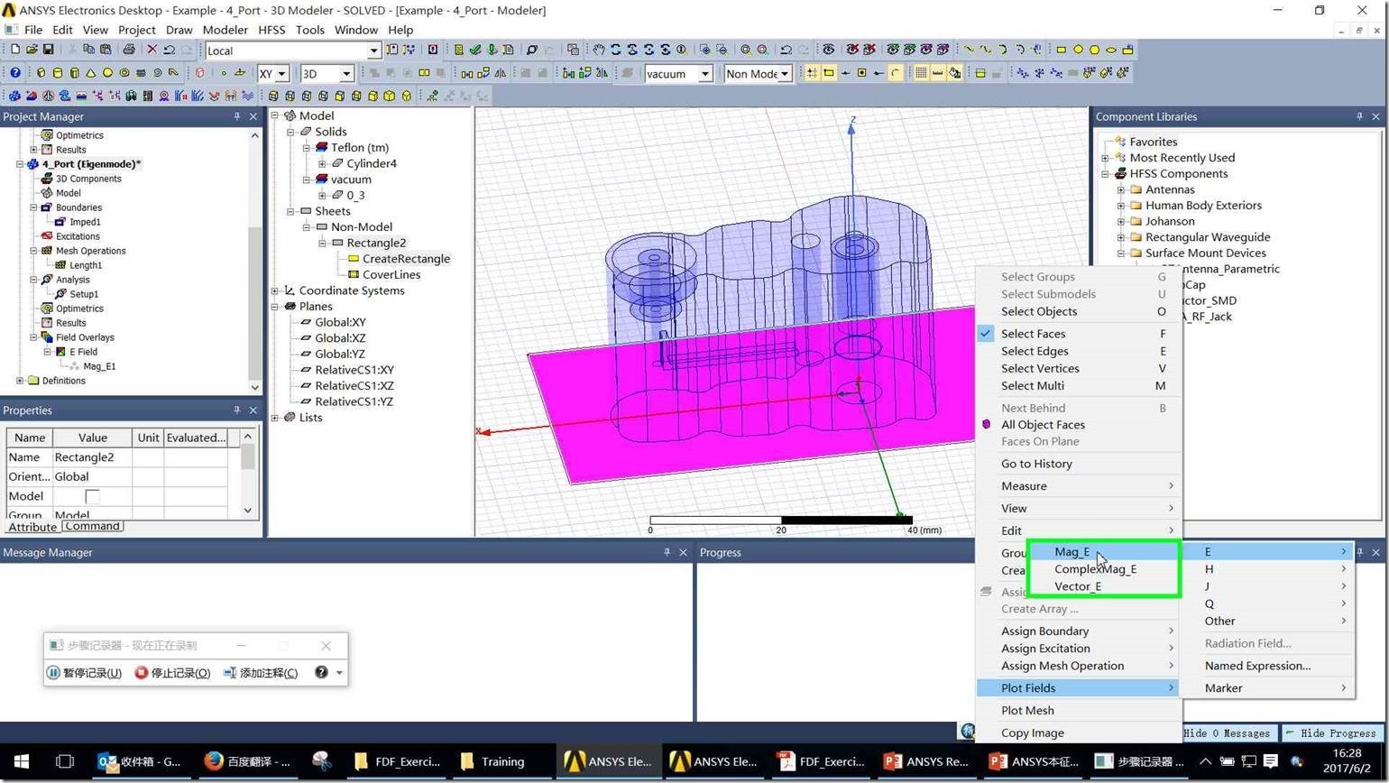Click the Zoom In magnifier icon

[x=704, y=50]
